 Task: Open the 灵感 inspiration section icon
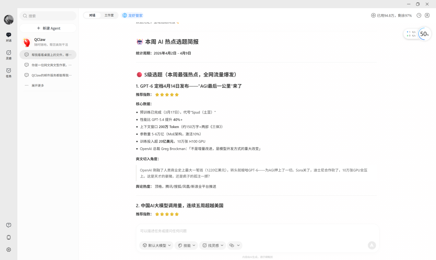click(8, 55)
